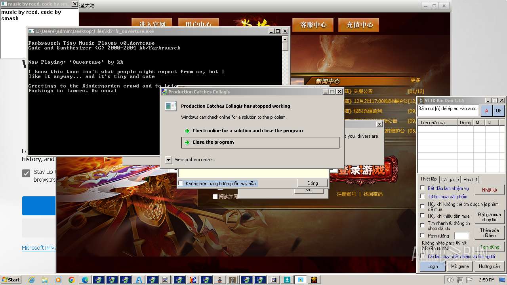Click Thêm xóa dữ liệu button

click(x=490, y=233)
